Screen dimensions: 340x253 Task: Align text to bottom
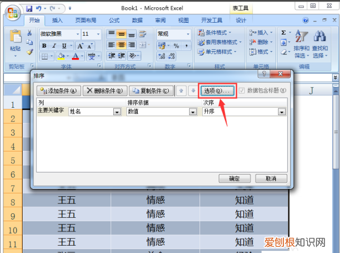[x=131, y=33]
